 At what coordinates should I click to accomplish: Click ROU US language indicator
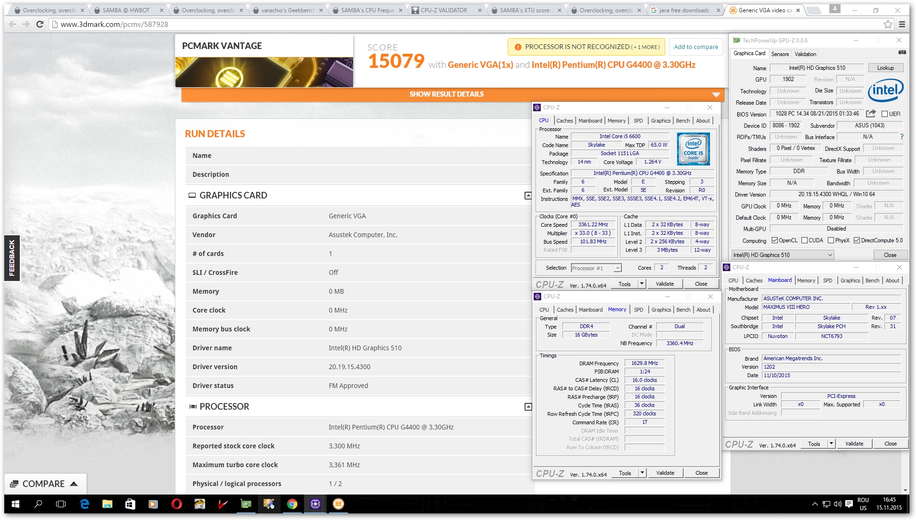click(863, 504)
